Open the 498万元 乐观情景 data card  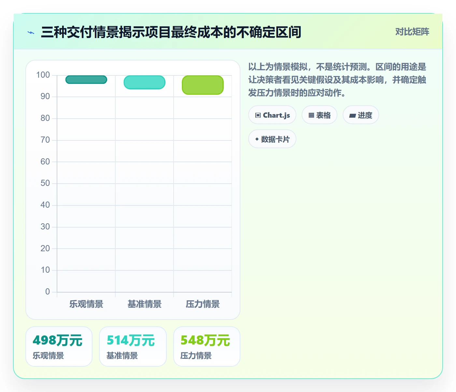[59, 346]
